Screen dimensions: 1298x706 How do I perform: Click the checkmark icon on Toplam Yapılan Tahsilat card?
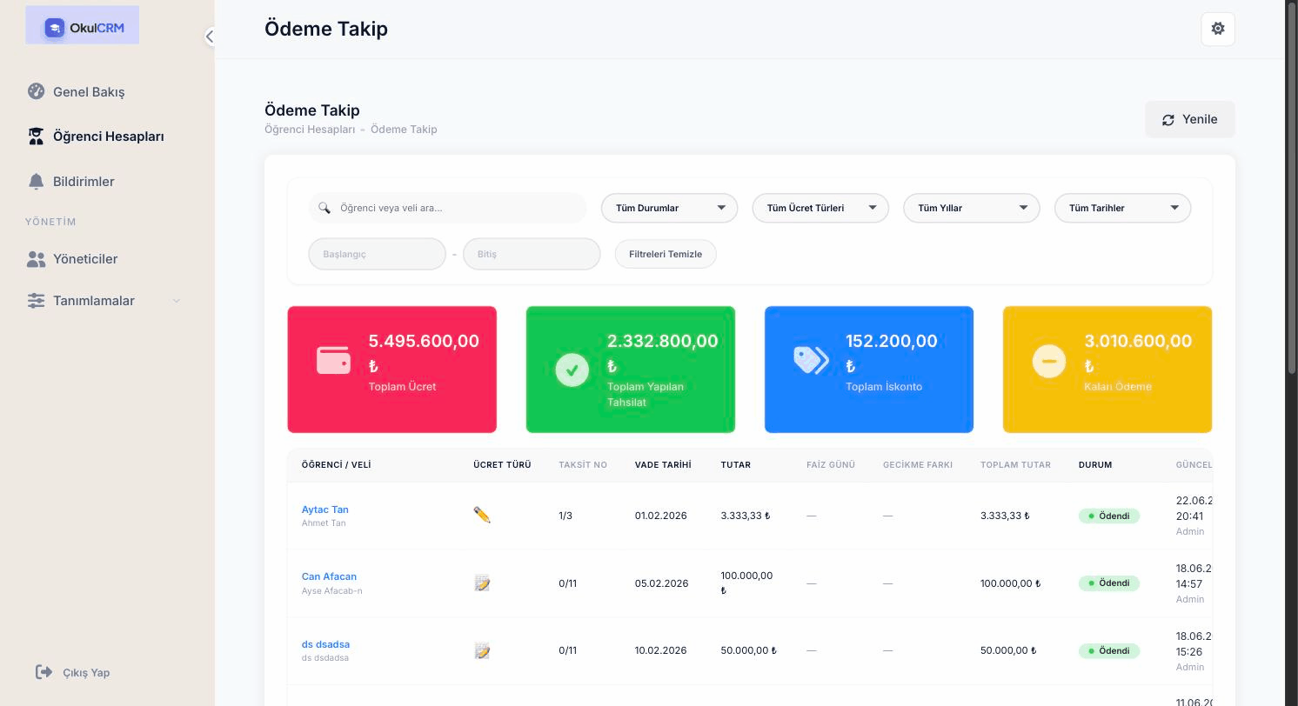point(572,370)
